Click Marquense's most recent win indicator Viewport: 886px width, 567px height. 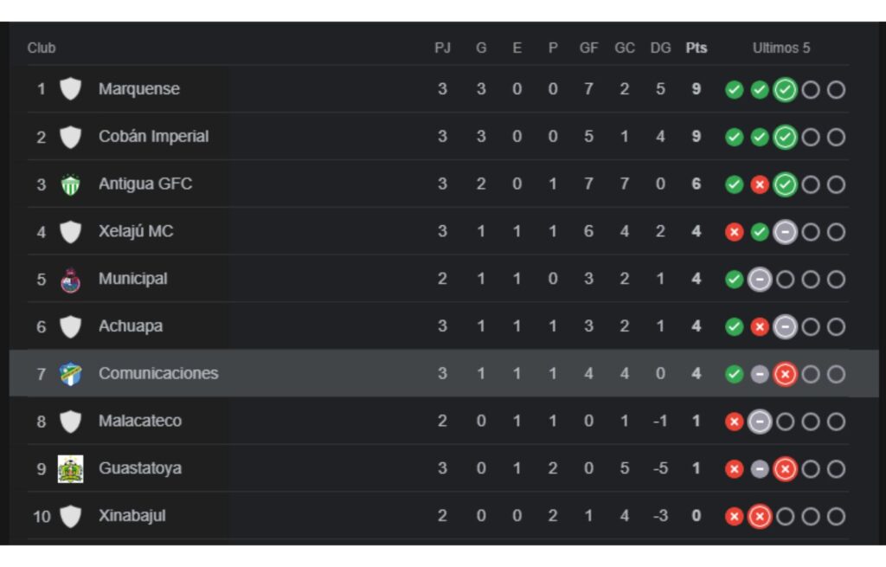click(x=785, y=90)
